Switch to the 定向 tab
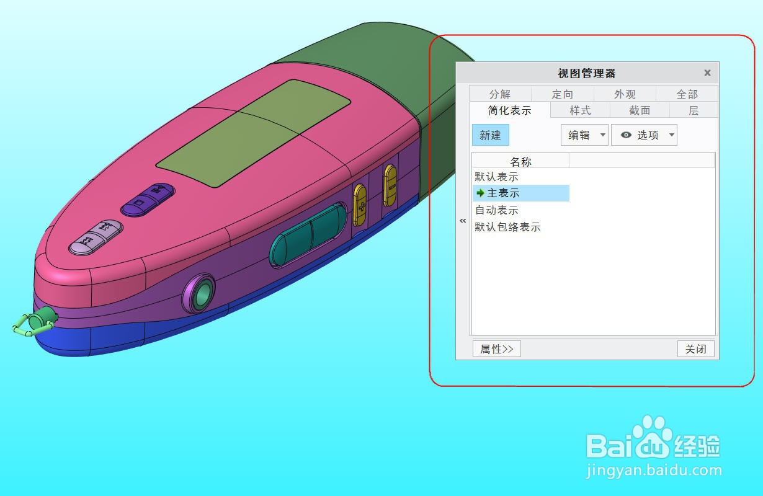This screenshot has width=763, height=496. (x=563, y=94)
